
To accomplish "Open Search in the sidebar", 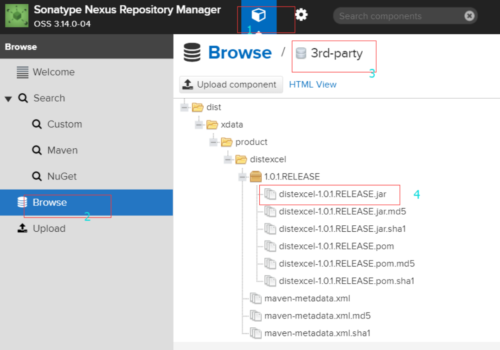I will click(x=49, y=98).
